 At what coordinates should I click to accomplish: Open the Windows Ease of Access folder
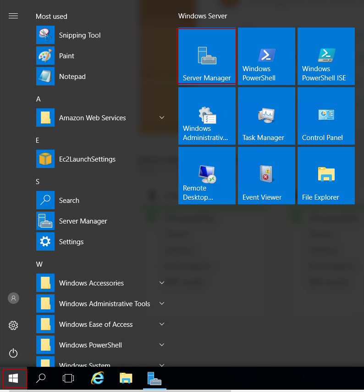(x=101, y=324)
